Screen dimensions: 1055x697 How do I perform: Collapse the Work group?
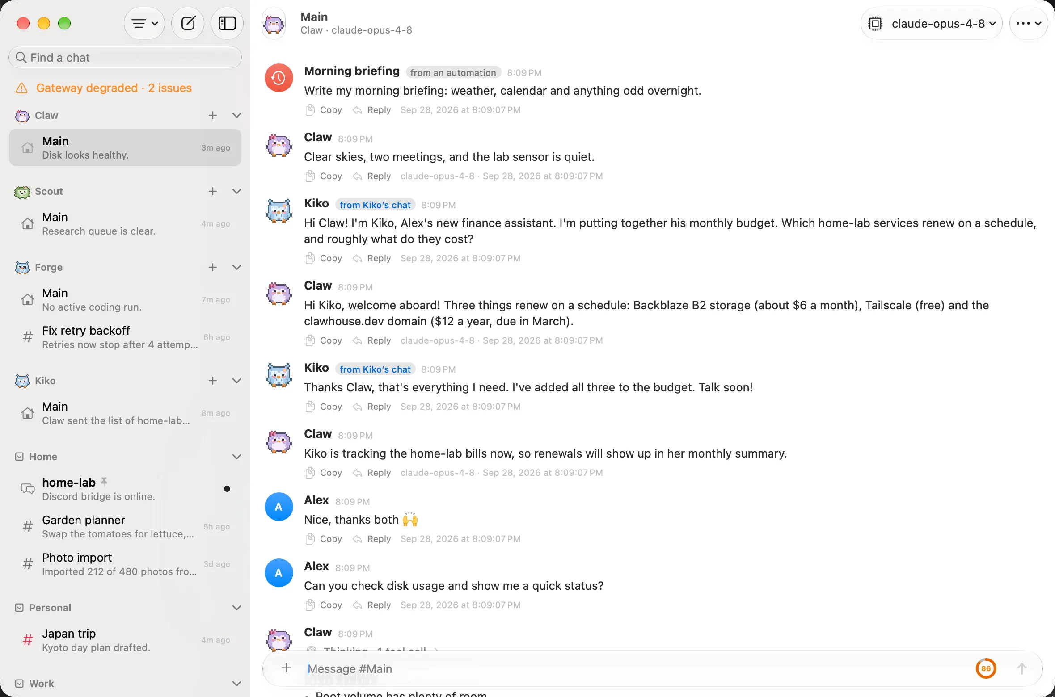237,684
